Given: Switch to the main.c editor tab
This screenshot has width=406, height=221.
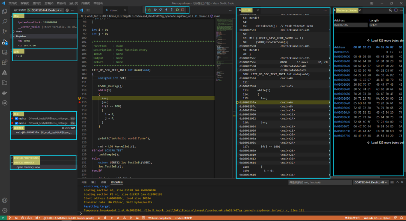Looking at the screenshot, I should tap(114, 10).
